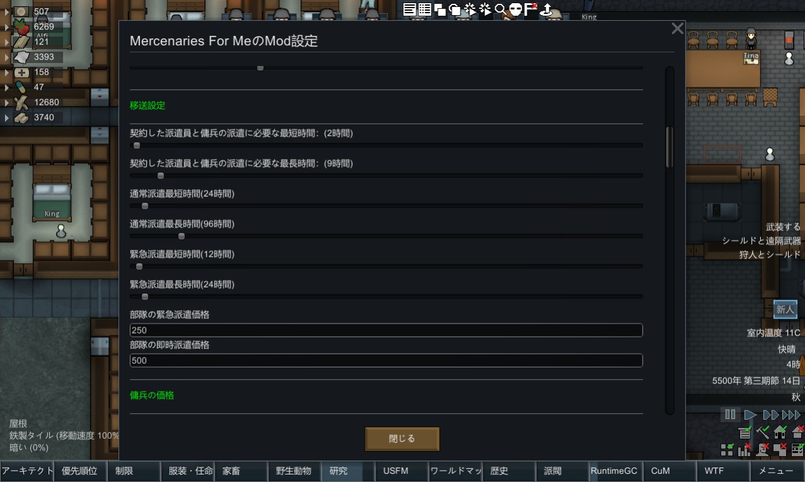Toggle the hammer overlay icon with green check
805x482 pixels.
coord(763,432)
